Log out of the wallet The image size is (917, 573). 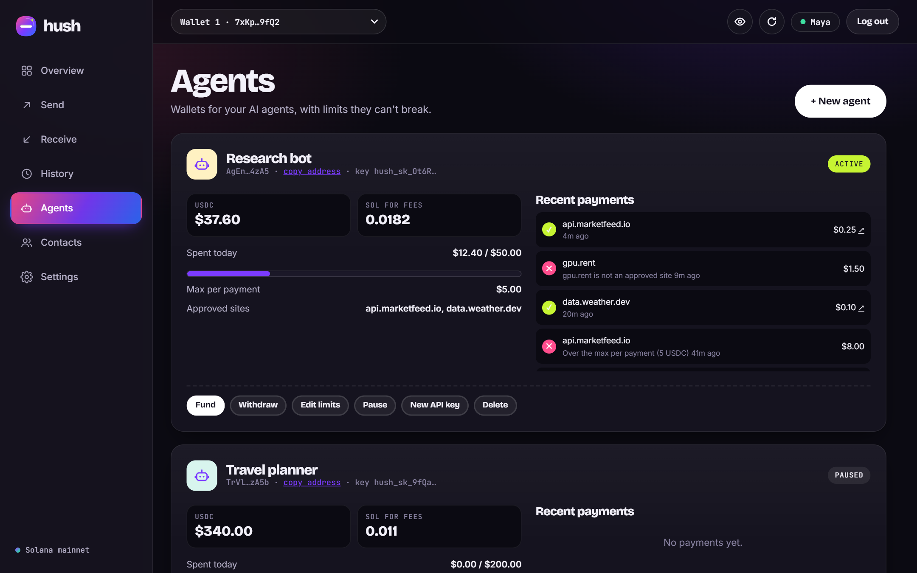click(x=872, y=22)
